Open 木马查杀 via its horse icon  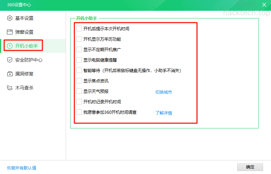[10, 88]
